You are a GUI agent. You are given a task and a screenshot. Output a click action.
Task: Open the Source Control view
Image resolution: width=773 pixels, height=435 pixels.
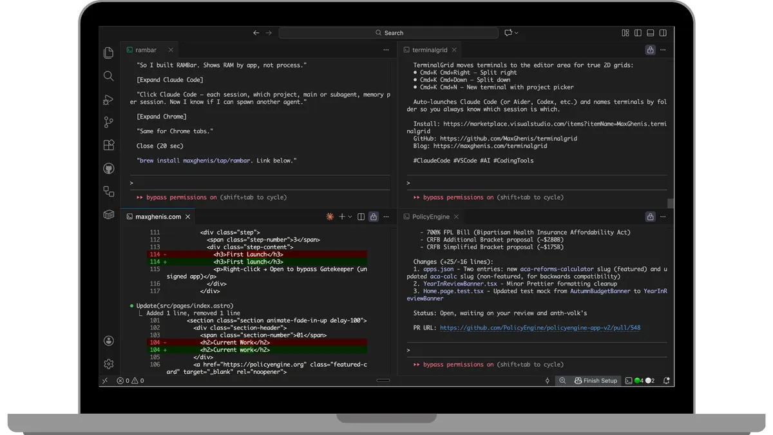(x=108, y=122)
